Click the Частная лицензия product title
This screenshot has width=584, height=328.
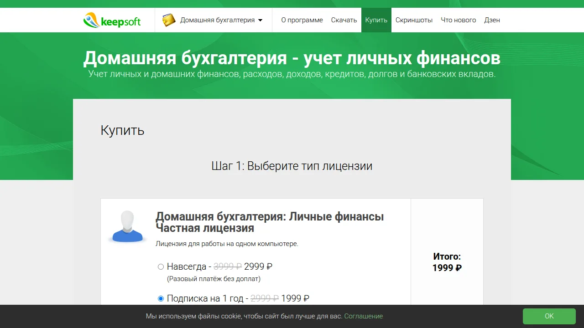coord(270,222)
